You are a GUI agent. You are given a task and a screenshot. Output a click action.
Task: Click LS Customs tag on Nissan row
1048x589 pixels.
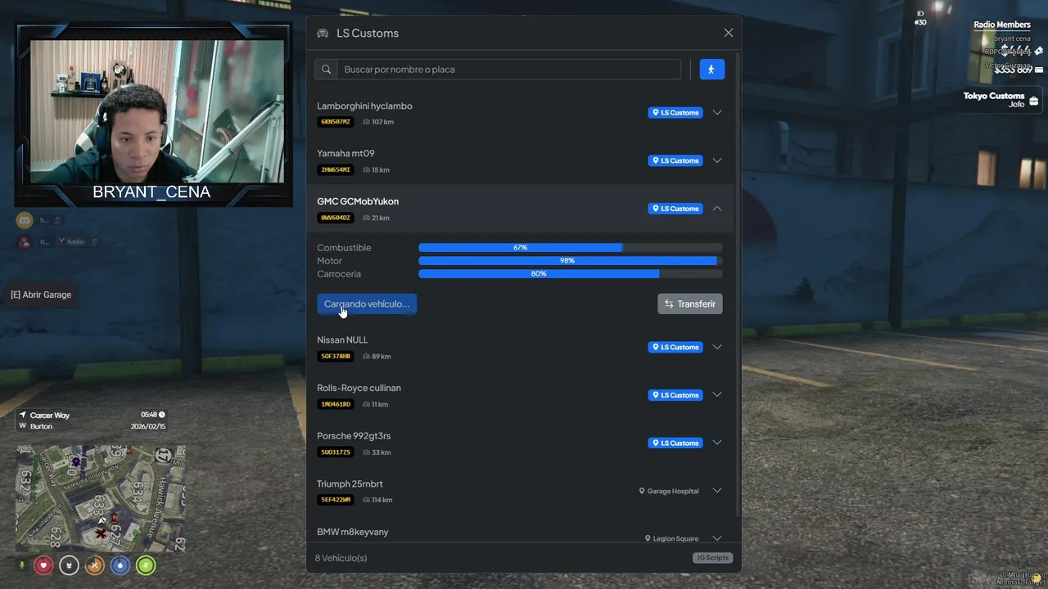[x=675, y=347]
